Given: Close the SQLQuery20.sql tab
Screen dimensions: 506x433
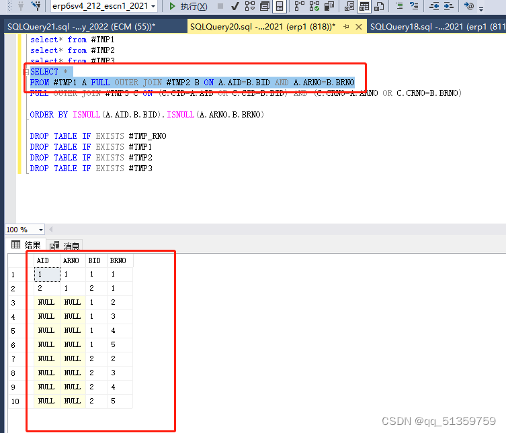Looking at the screenshot, I should click(x=359, y=27).
